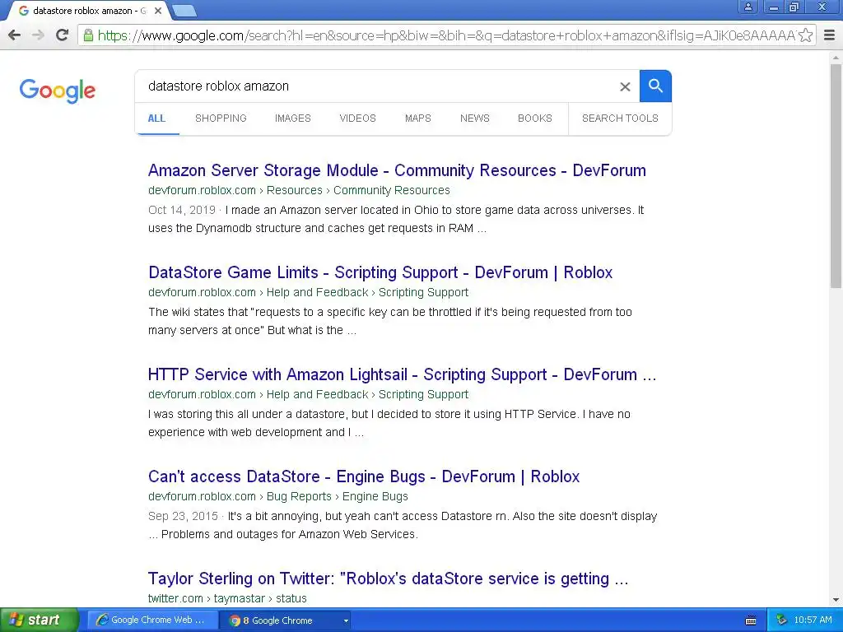Click the taskbar clock showing 10:57 AM
This screenshot has width=843, height=632.
pyautogui.click(x=813, y=620)
